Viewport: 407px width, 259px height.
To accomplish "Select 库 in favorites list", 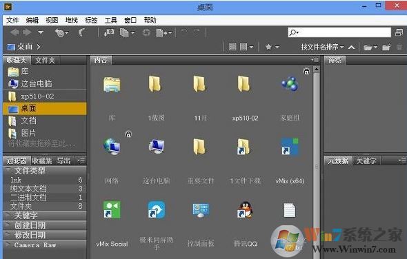I will pos(45,72).
